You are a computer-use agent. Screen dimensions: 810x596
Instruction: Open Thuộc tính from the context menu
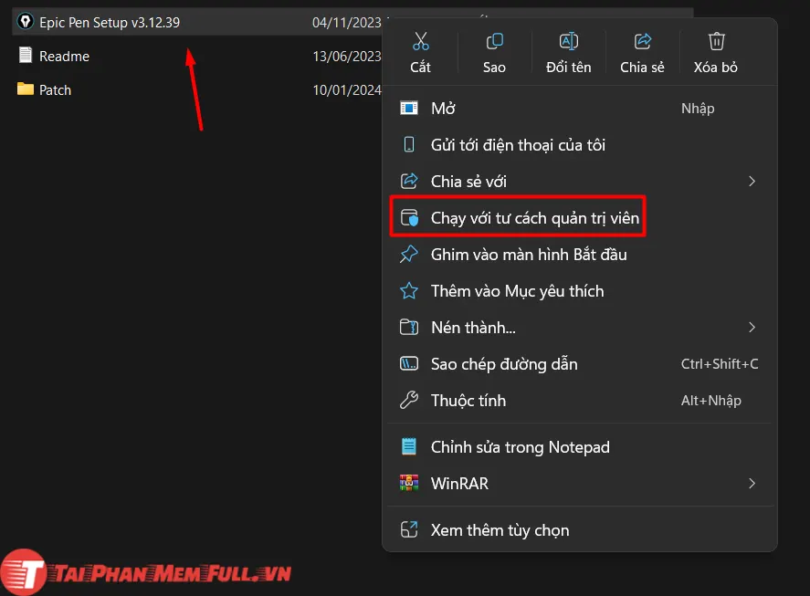coord(468,400)
